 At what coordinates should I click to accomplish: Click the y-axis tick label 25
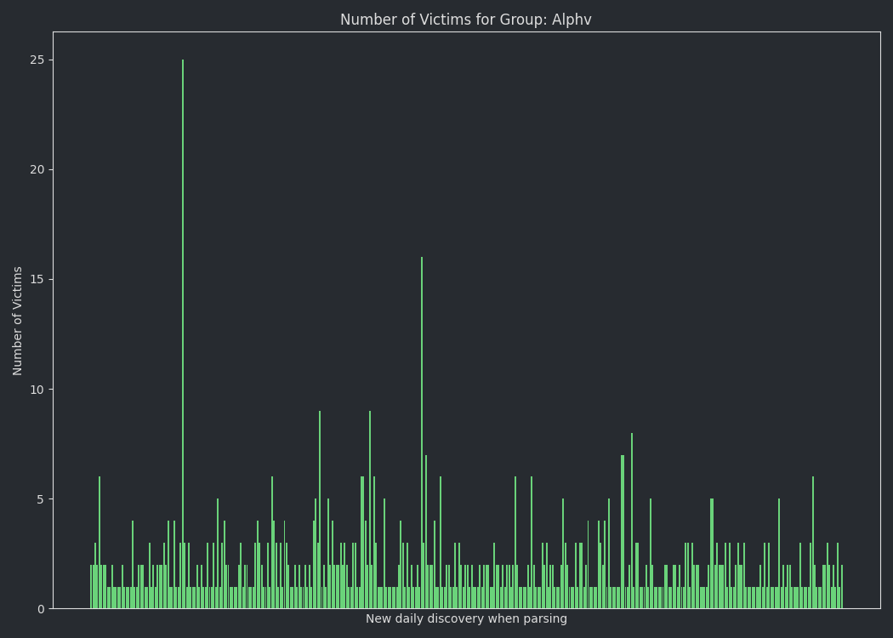coord(37,60)
